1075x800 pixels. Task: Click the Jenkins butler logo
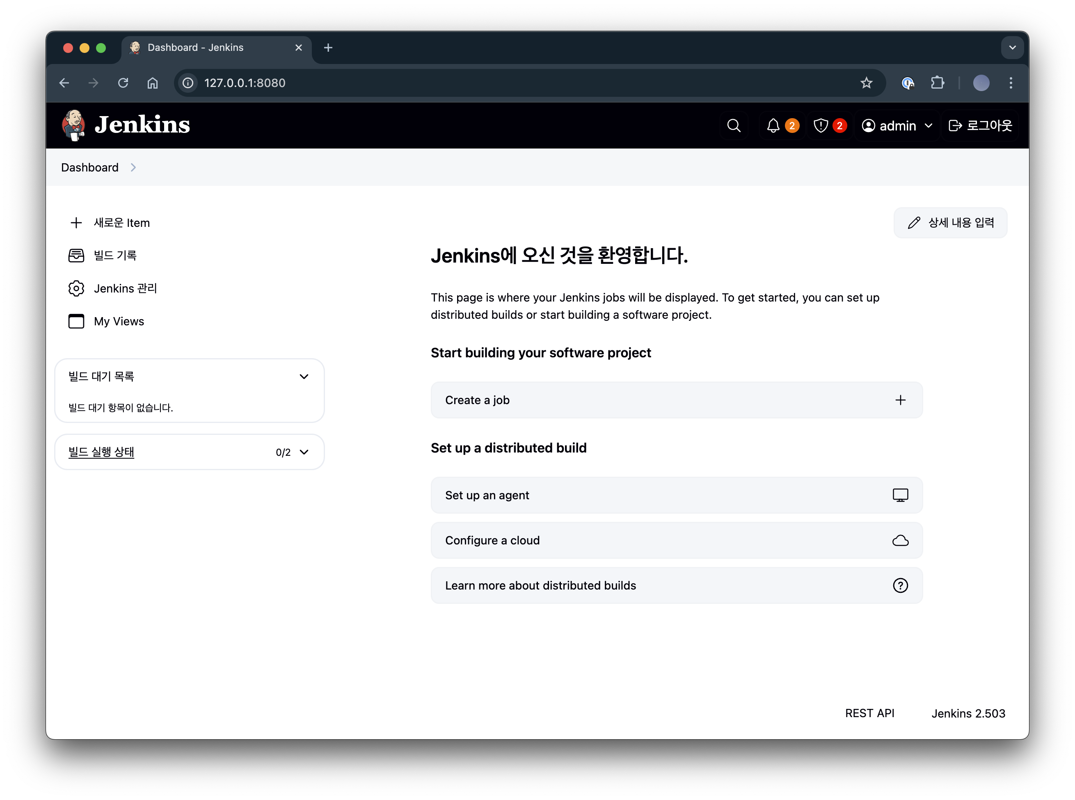coord(73,125)
